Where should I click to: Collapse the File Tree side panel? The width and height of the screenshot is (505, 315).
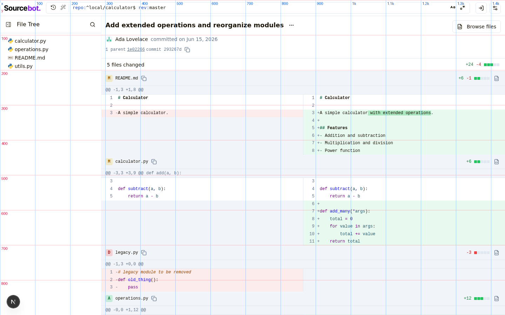[8, 24]
